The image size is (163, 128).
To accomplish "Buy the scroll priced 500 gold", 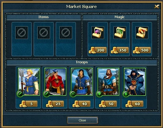I will [x=142, y=50].
